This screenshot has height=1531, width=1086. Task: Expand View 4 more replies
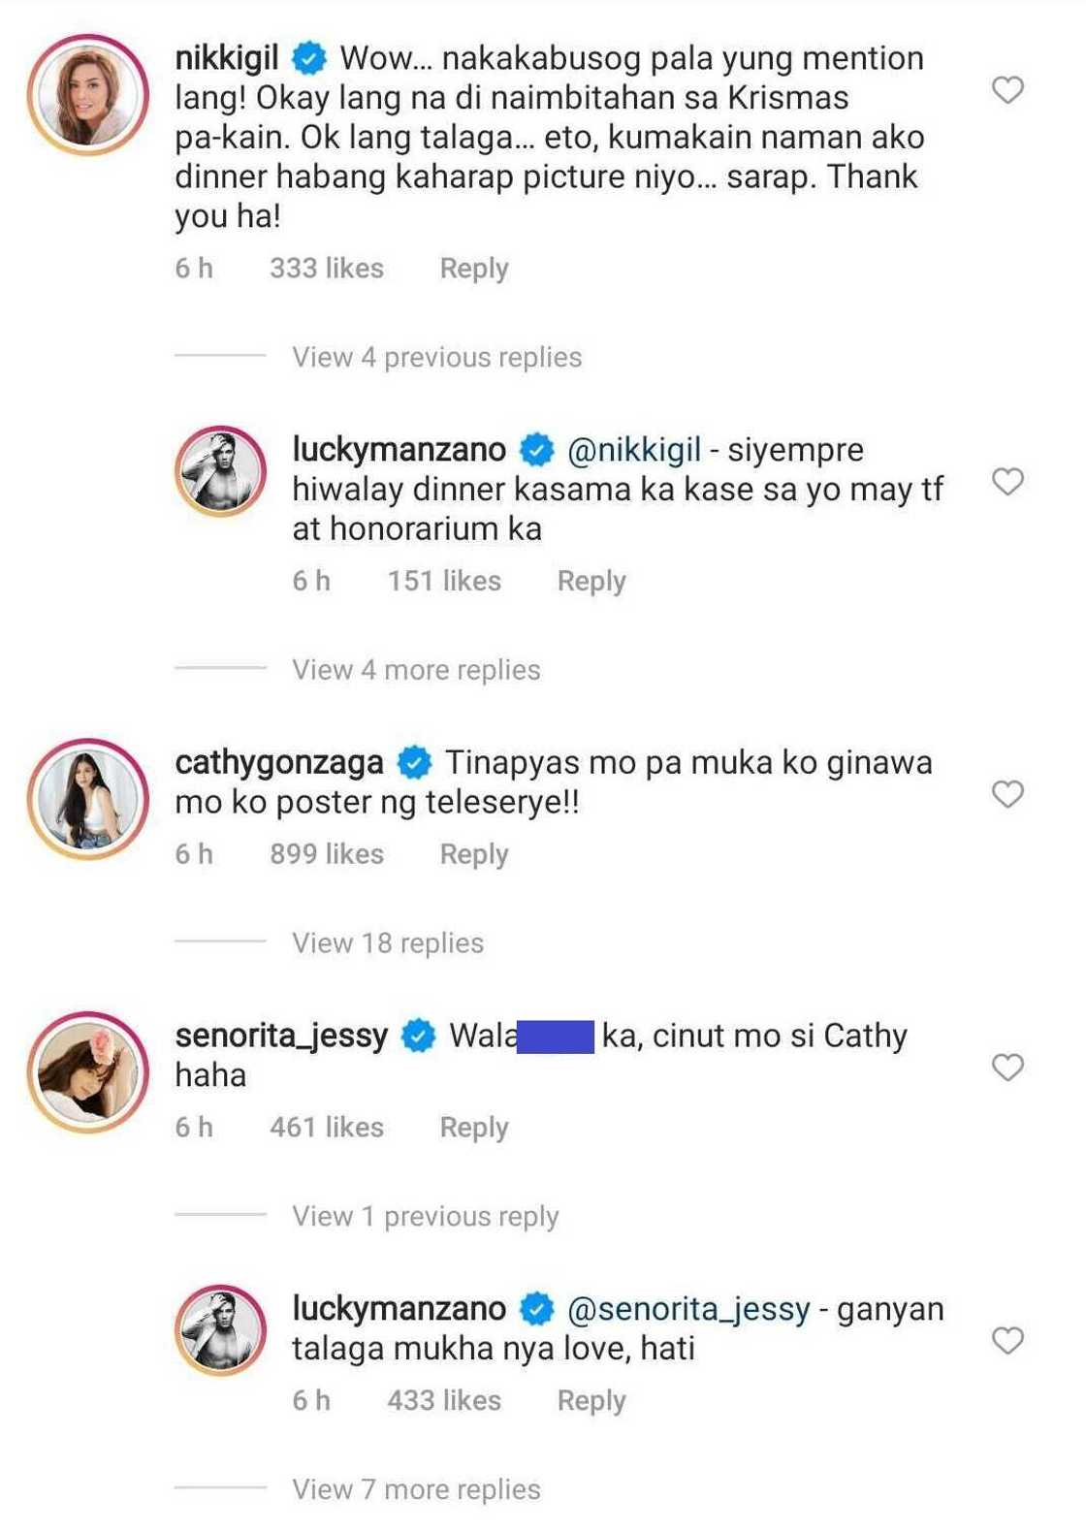(x=416, y=670)
